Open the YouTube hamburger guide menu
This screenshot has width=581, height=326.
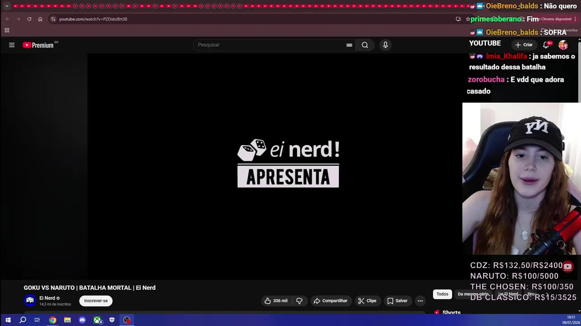[12, 45]
